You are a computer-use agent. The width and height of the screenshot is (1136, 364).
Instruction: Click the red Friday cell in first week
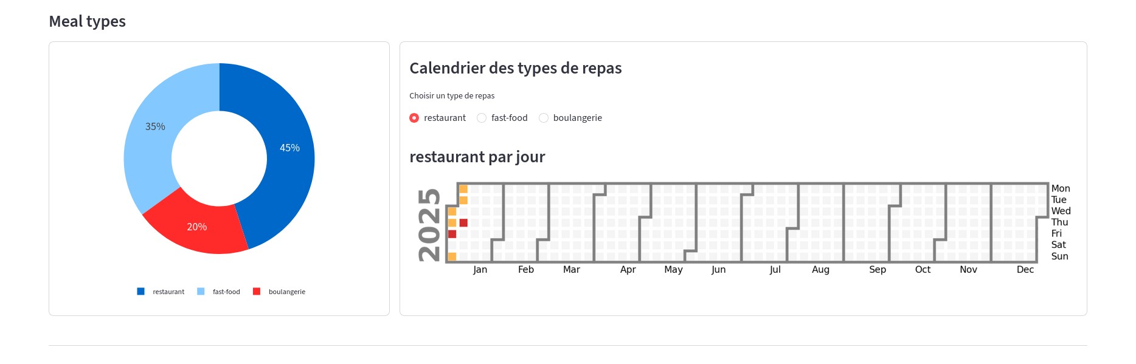tap(452, 234)
